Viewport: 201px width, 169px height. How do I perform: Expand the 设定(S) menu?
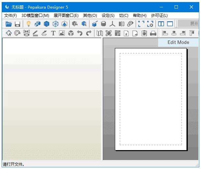(108, 16)
